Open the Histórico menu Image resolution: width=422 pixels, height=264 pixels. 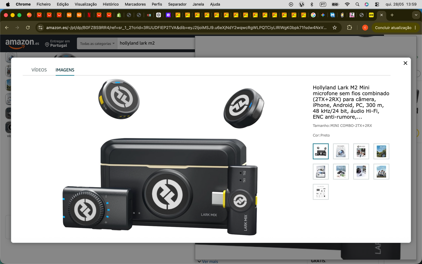(111, 4)
